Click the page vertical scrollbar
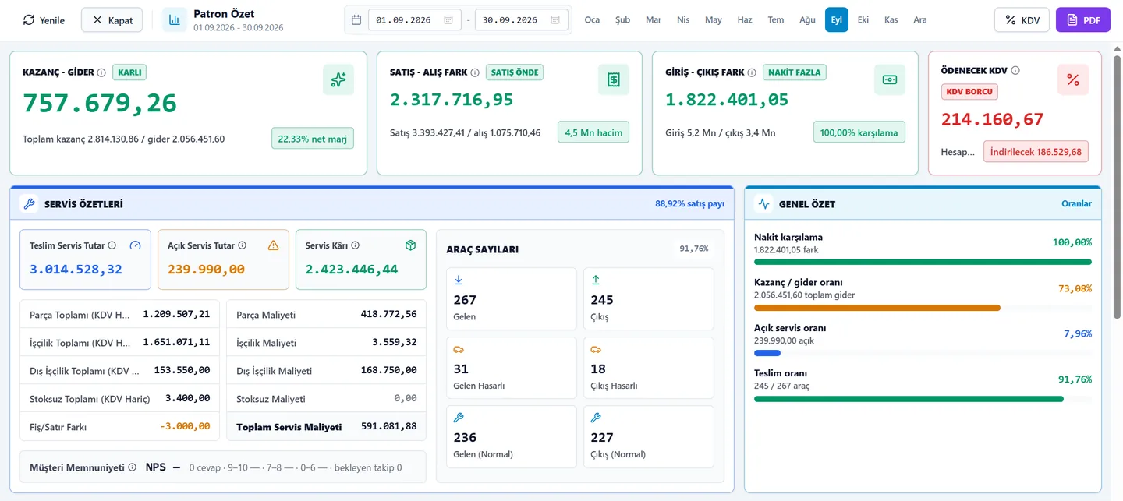The width and height of the screenshot is (1123, 501). [1117, 187]
